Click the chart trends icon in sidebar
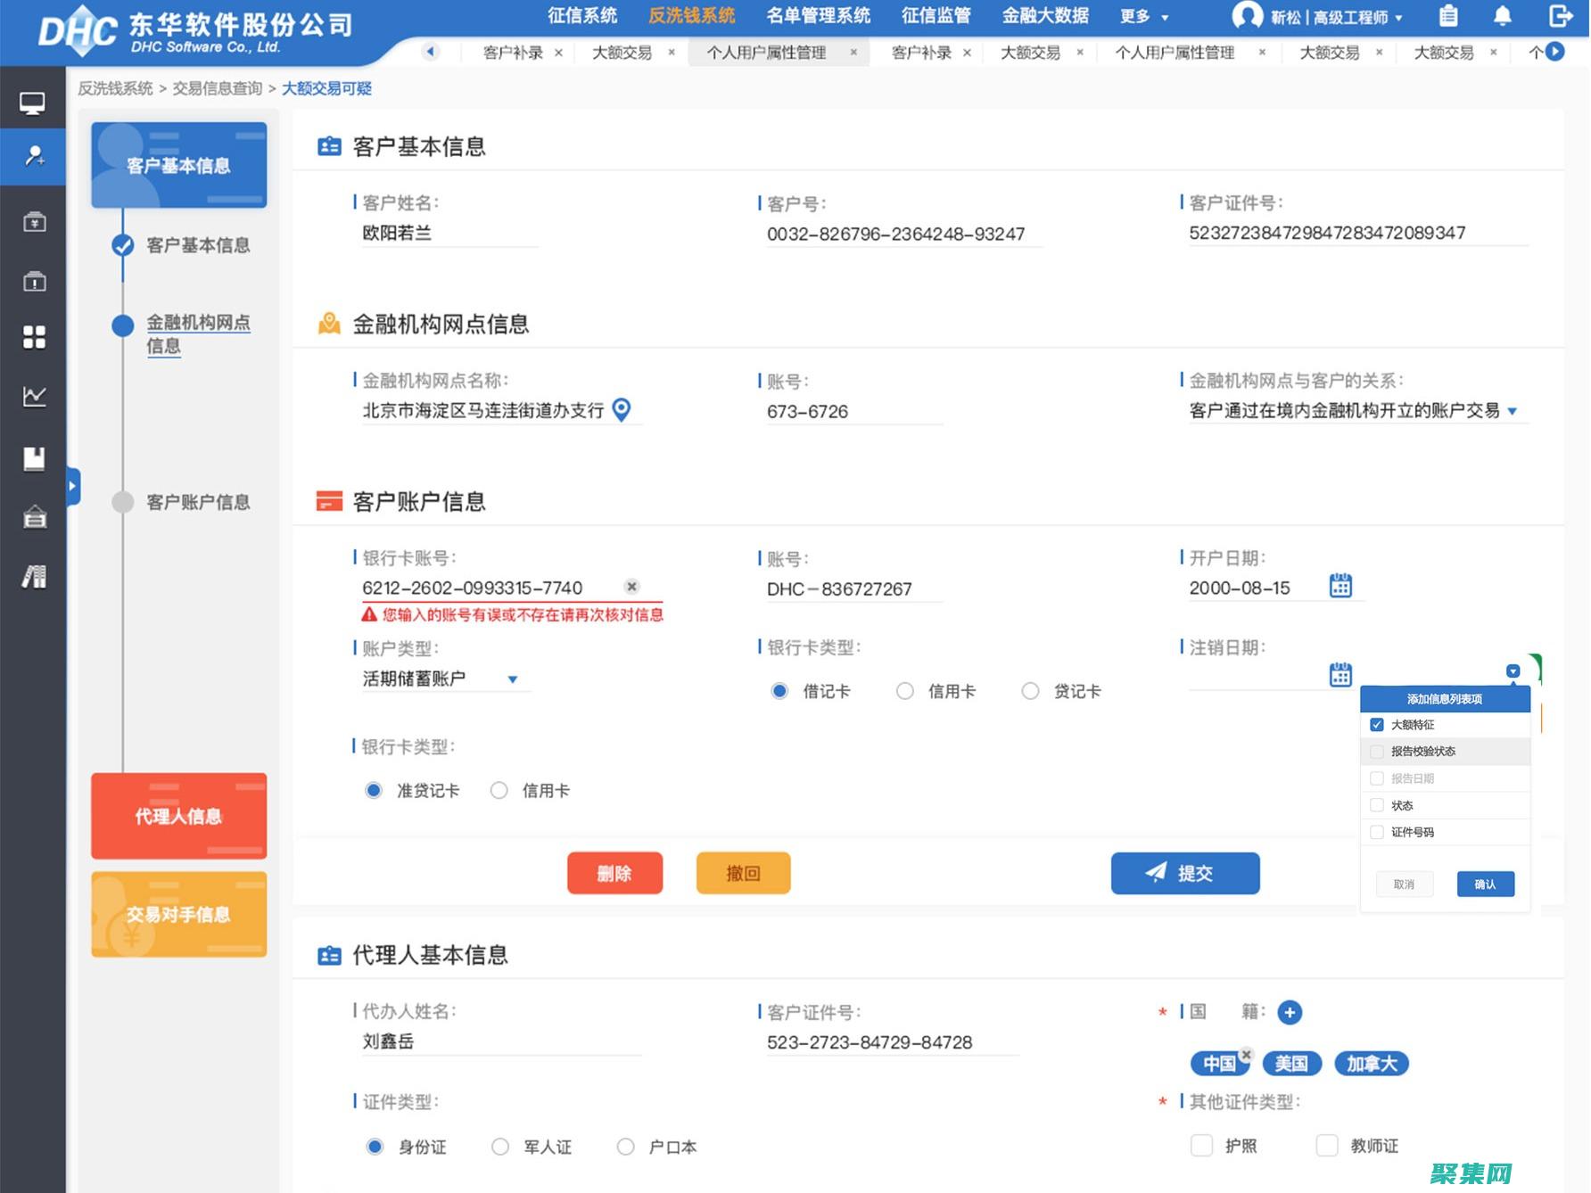The width and height of the screenshot is (1591, 1193). [x=34, y=397]
